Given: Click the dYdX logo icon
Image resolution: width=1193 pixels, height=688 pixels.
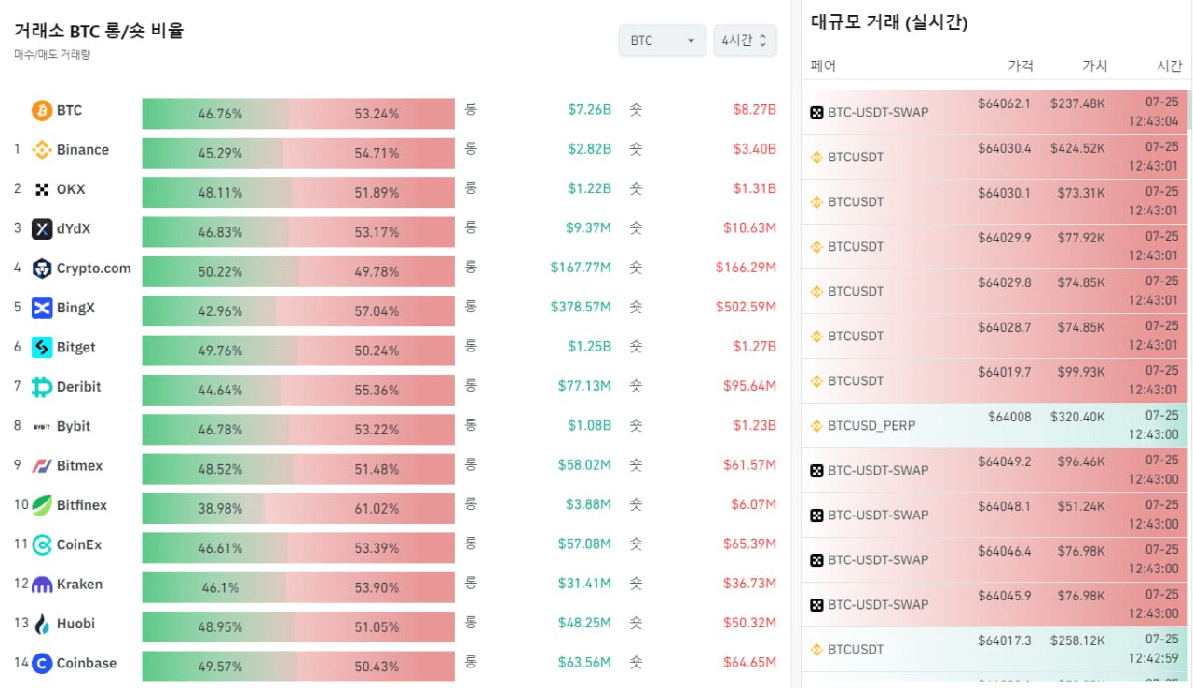Looking at the screenshot, I should pos(42,229).
